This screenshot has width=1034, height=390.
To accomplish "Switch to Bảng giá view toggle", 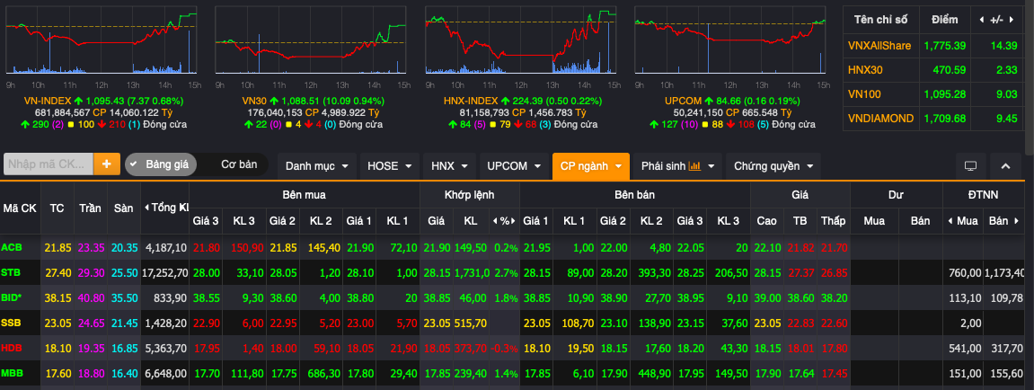I will click(x=161, y=164).
